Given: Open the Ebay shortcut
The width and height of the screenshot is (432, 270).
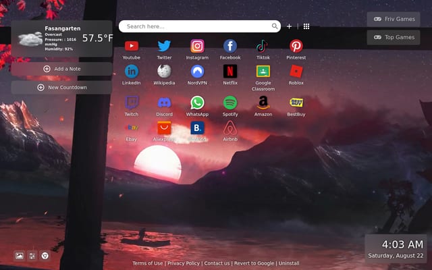Looking at the screenshot, I should [132, 128].
